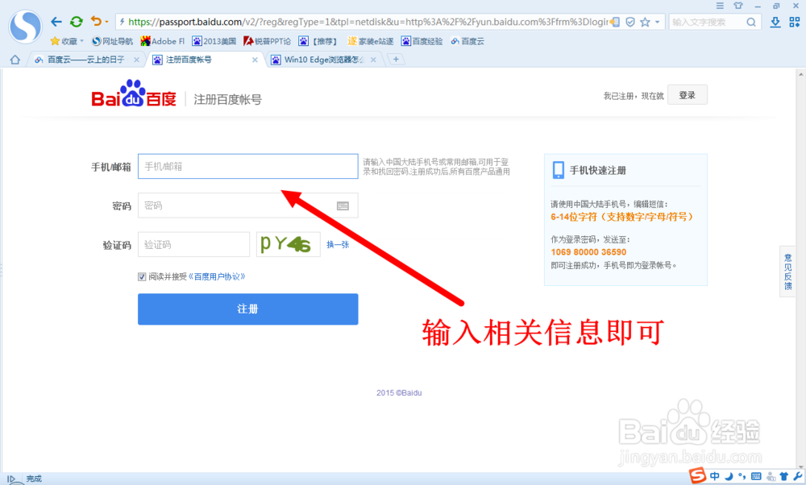This screenshot has width=806, height=485.
Task: Click the security shield icon
Action: coord(630,22)
